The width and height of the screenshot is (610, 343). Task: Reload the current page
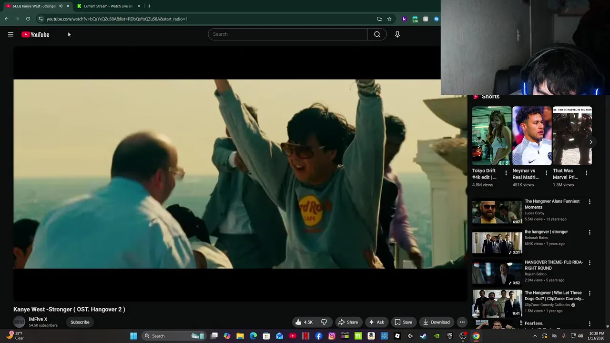(28, 19)
